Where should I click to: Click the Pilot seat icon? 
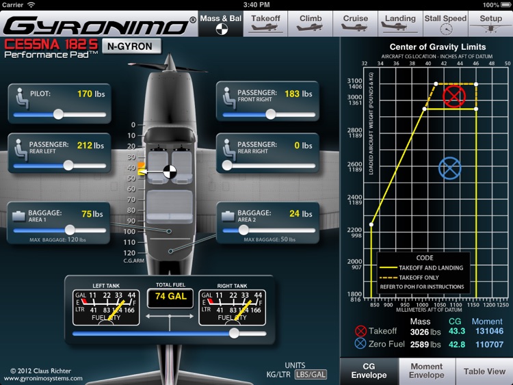23,98
